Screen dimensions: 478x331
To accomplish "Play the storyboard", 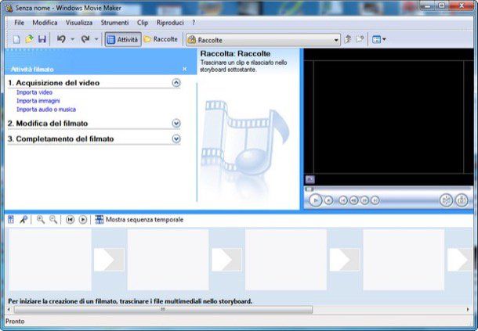I will point(83,220).
